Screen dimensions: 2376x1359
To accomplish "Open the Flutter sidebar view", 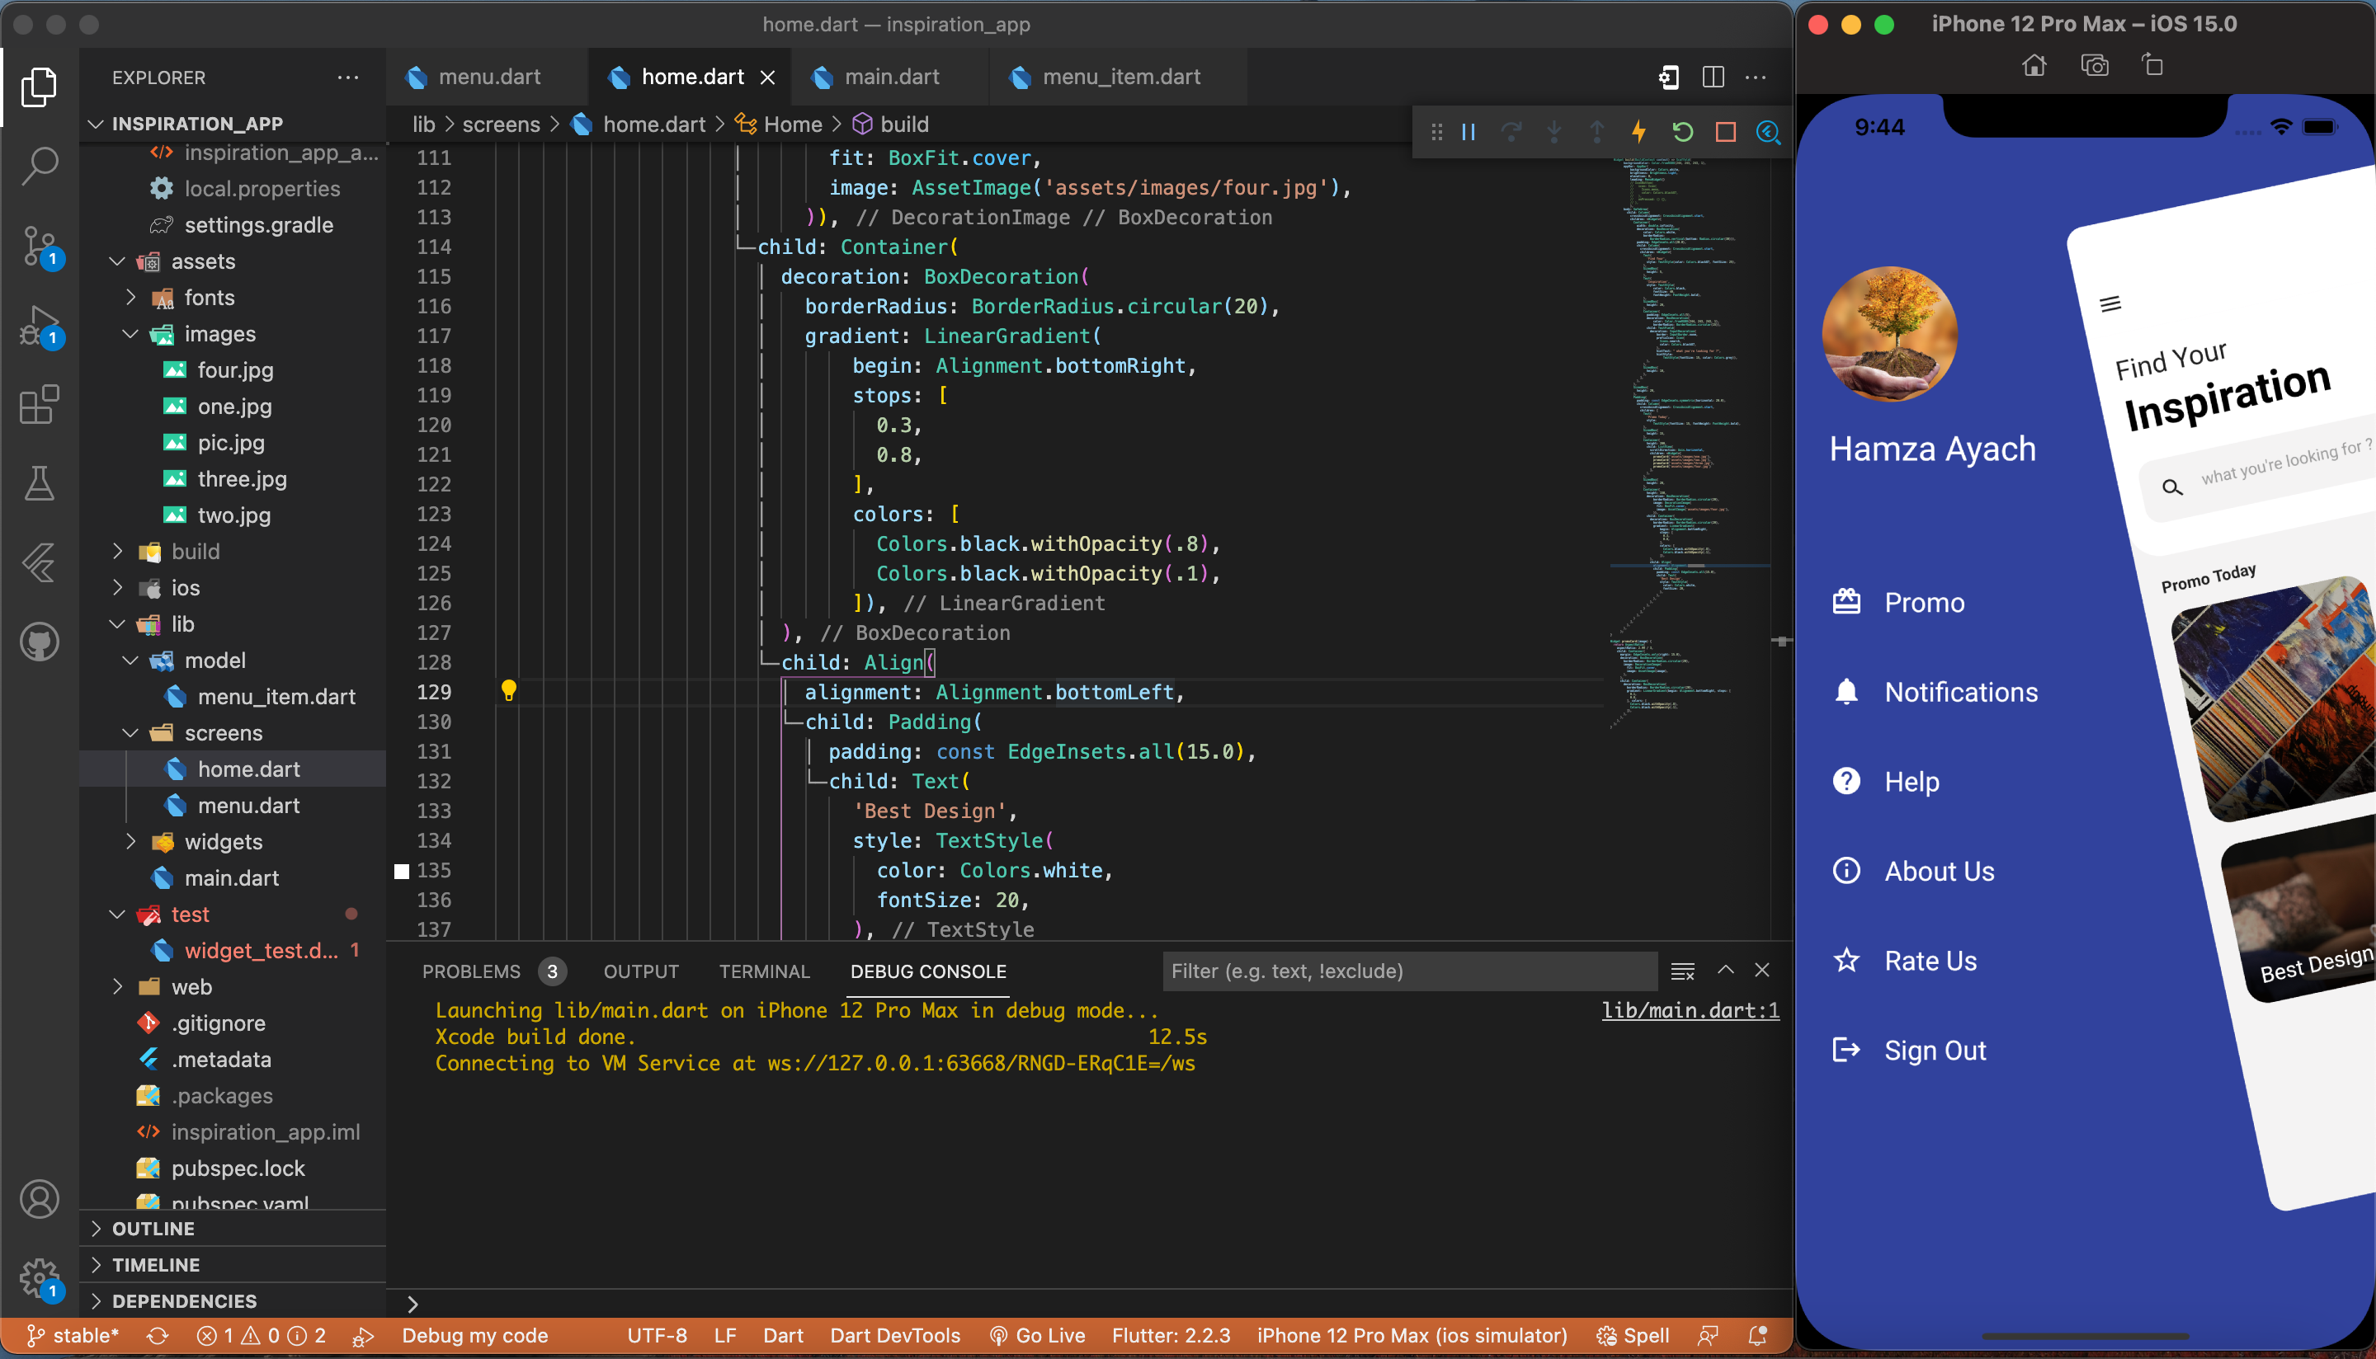I will click(x=40, y=562).
